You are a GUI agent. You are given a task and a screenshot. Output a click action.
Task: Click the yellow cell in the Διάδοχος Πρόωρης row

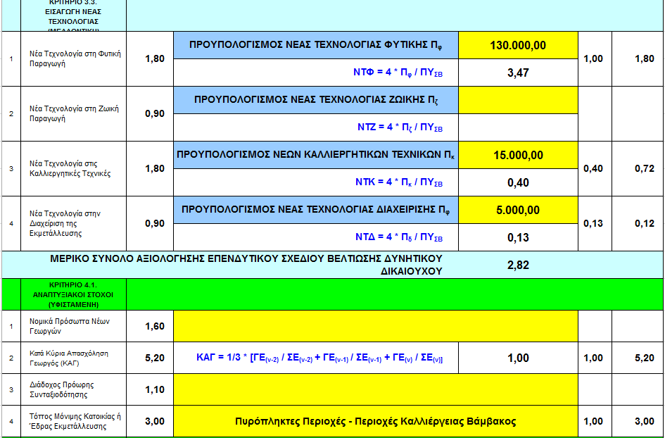(376, 389)
